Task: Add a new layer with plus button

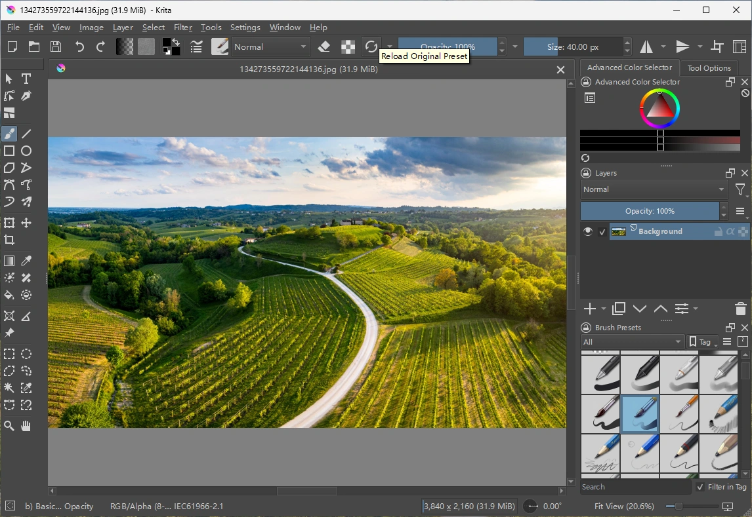Action: (x=590, y=309)
